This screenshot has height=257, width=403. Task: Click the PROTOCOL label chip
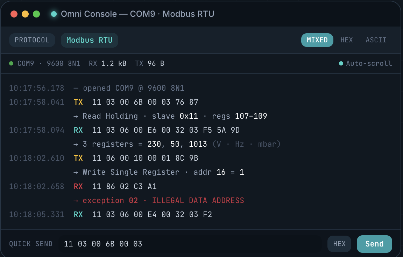(32, 40)
